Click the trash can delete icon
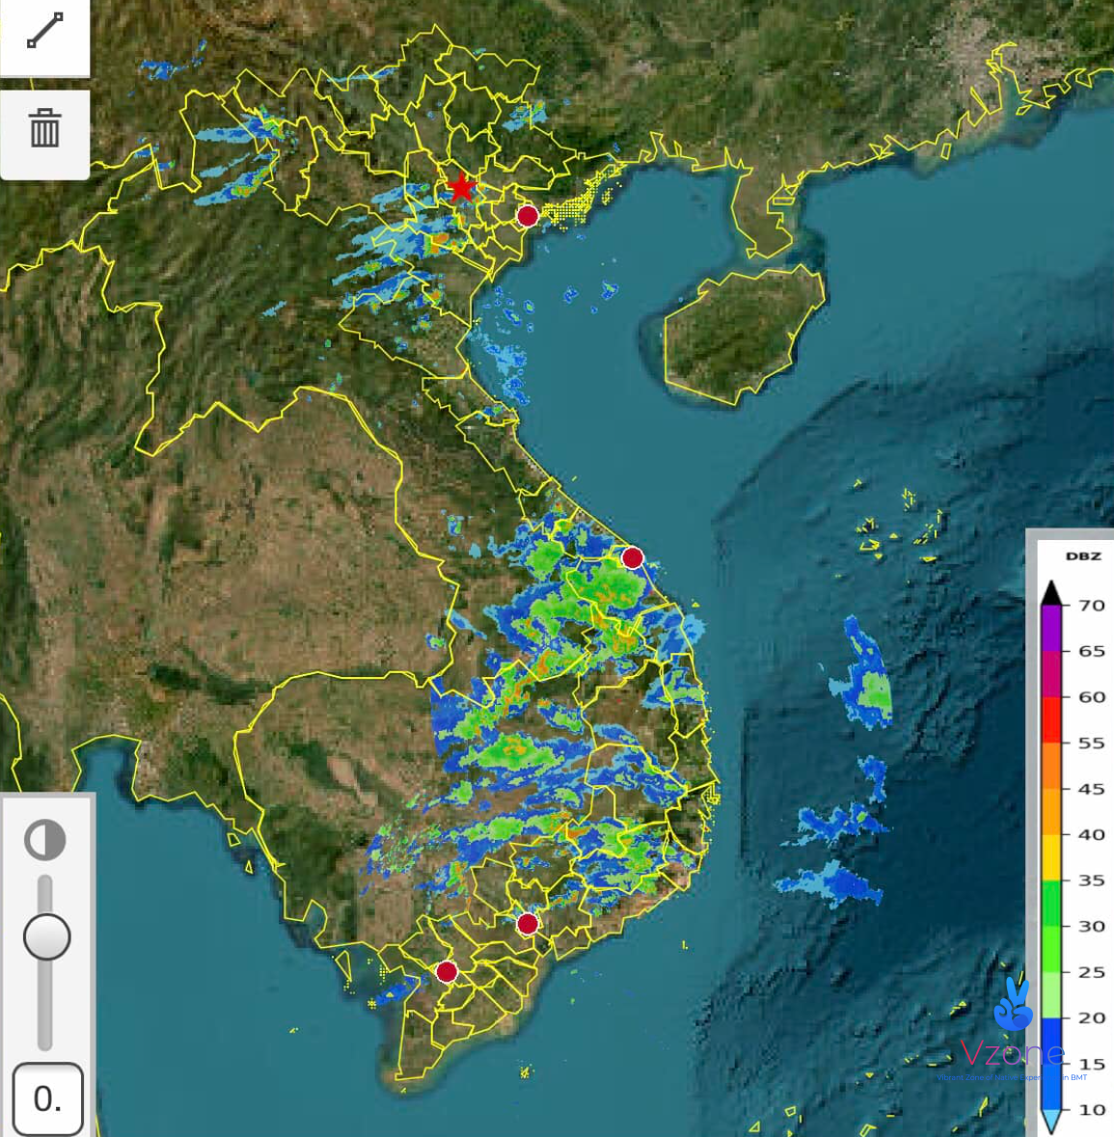This screenshot has height=1137, width=1114. [x=44, y=128]
